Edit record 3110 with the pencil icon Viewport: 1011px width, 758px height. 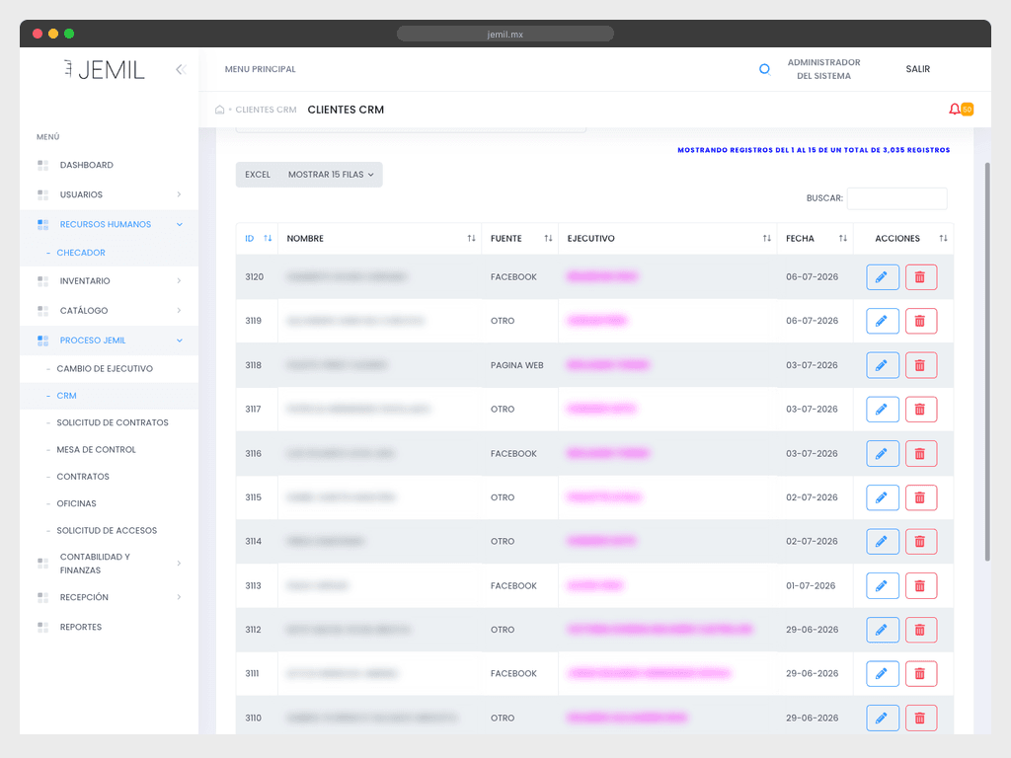[882, 719]
